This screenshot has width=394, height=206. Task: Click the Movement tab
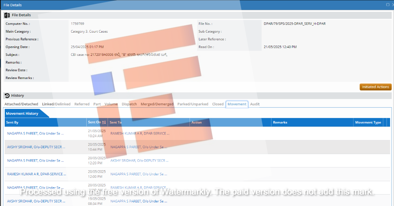point(237,104)
